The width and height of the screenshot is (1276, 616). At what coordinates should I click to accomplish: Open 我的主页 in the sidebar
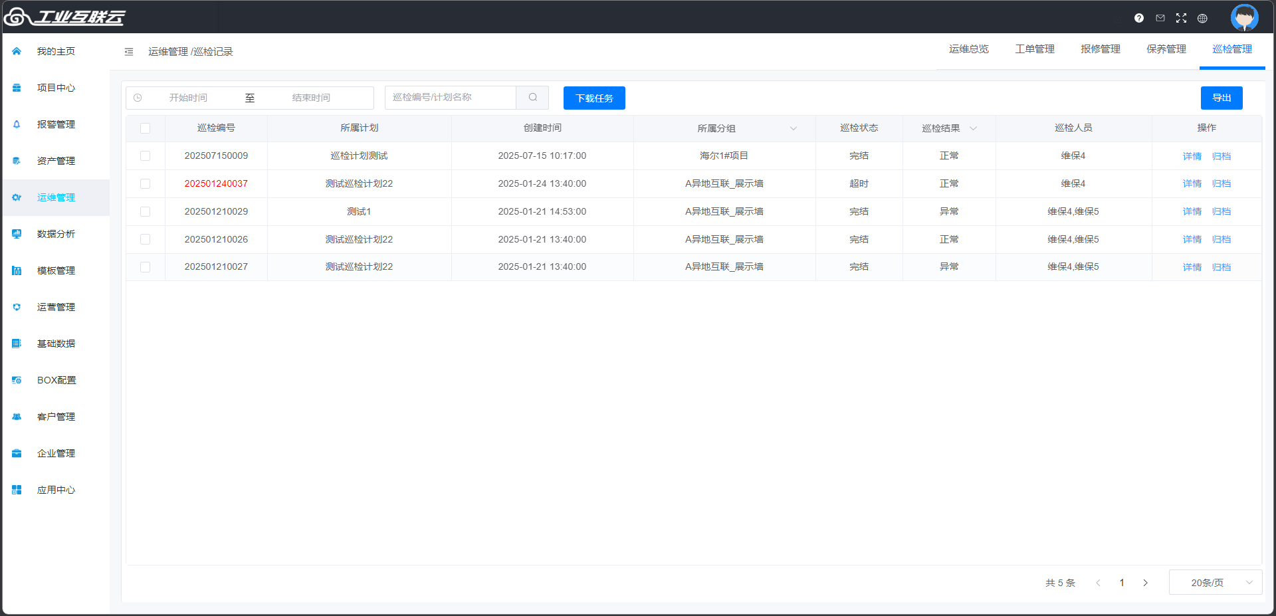click(56, 51)
